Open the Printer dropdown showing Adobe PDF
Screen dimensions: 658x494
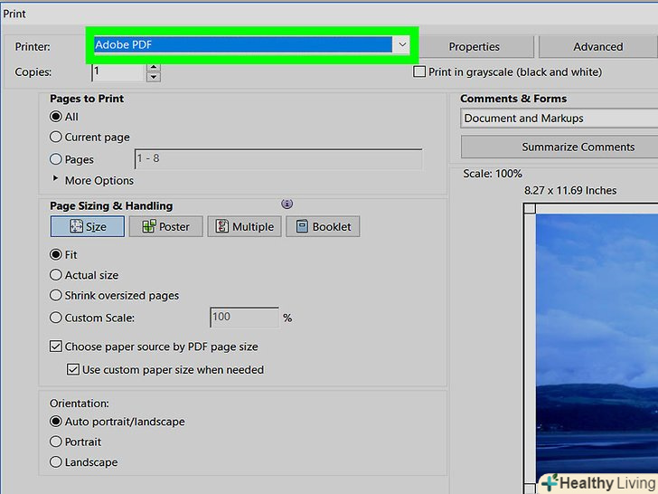coord(251,45)
